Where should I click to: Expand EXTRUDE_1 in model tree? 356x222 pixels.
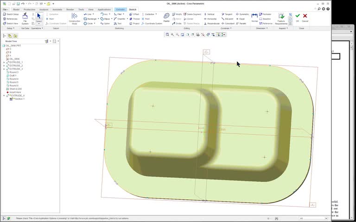(x=4, y=62)
